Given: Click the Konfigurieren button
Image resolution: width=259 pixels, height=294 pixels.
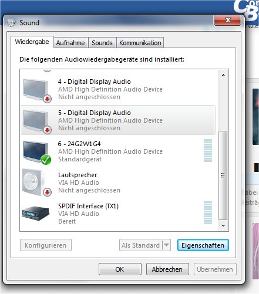Looking at the screenshot, I should point(46,245).
